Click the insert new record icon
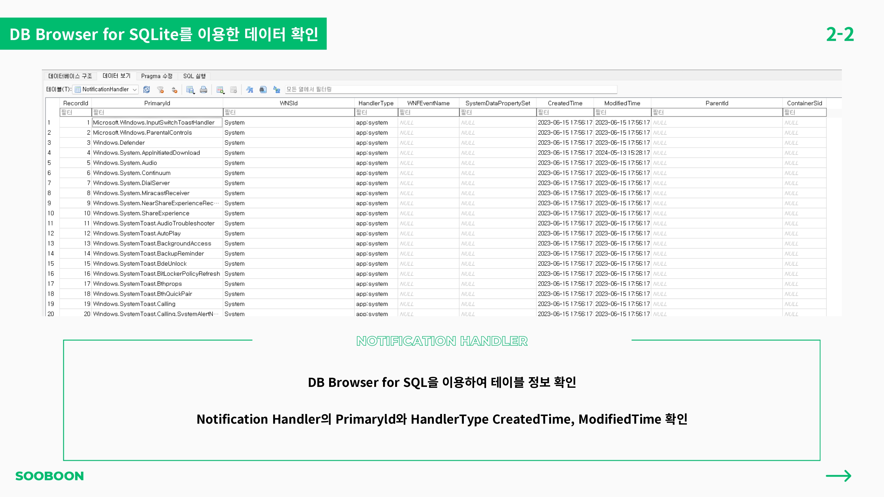 [220, 90]
